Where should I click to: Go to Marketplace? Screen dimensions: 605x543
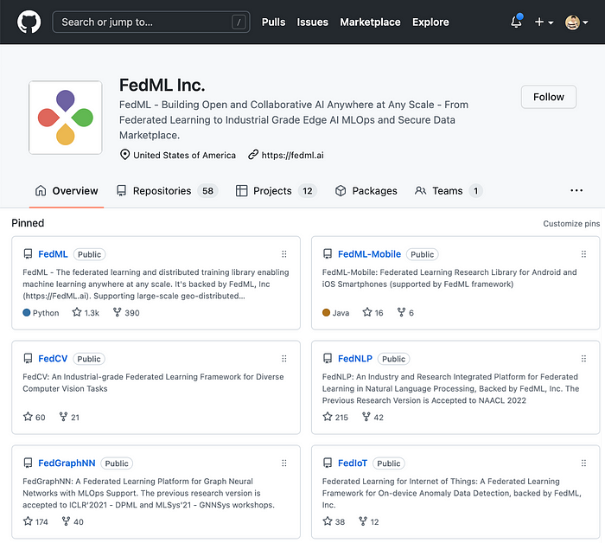click(x=370, y=22)
